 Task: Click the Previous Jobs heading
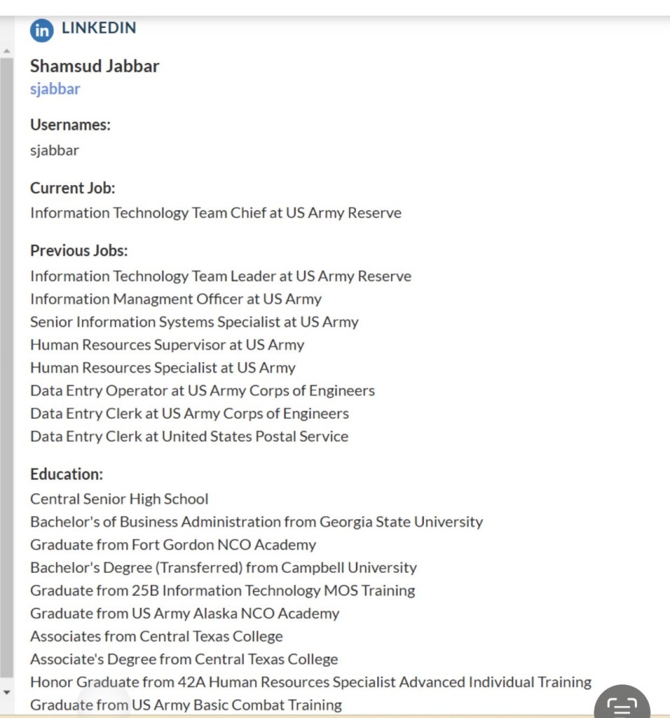click(x=78, y=250)
